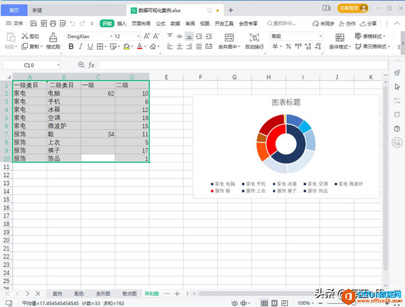Select the format painter (格式刷)
405x307 pixels.
(x=53, y=40)
